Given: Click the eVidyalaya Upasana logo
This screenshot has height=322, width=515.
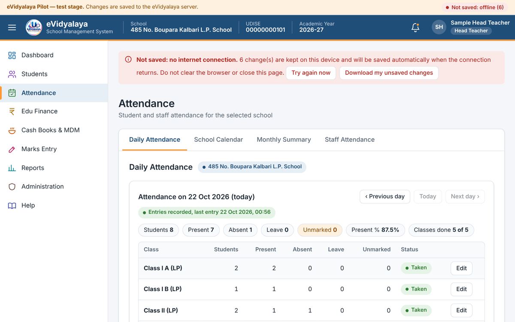Looking at the screenshot, I should (x=34, y=27).
